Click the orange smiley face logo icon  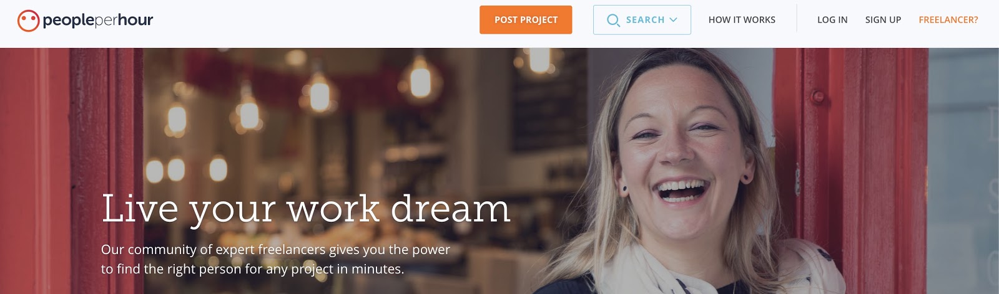28,21
